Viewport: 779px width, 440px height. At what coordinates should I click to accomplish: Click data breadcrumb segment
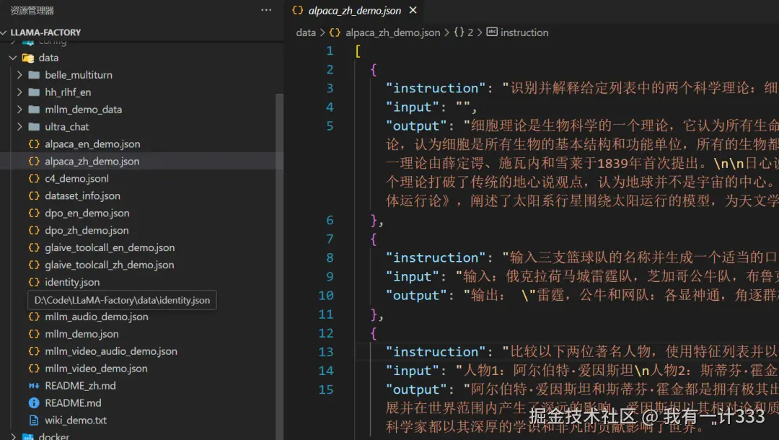(x=306, y=32)
